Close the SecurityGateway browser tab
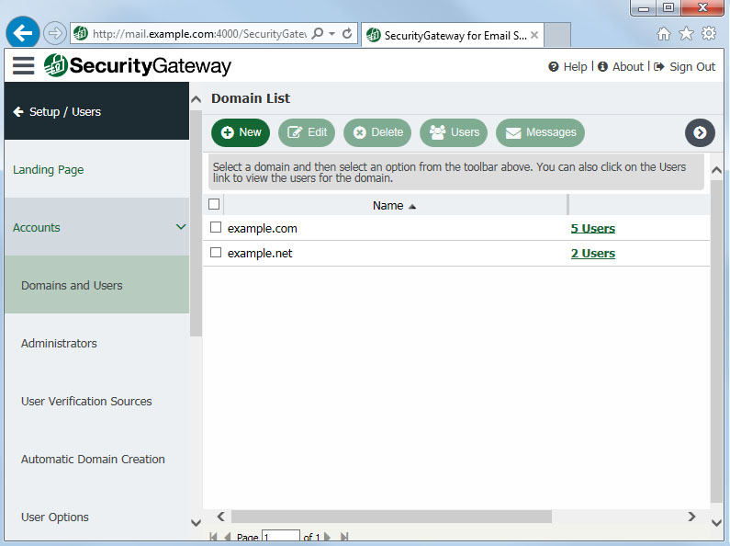The height and width of the screenshot is (546, 730). pos(534,35)
